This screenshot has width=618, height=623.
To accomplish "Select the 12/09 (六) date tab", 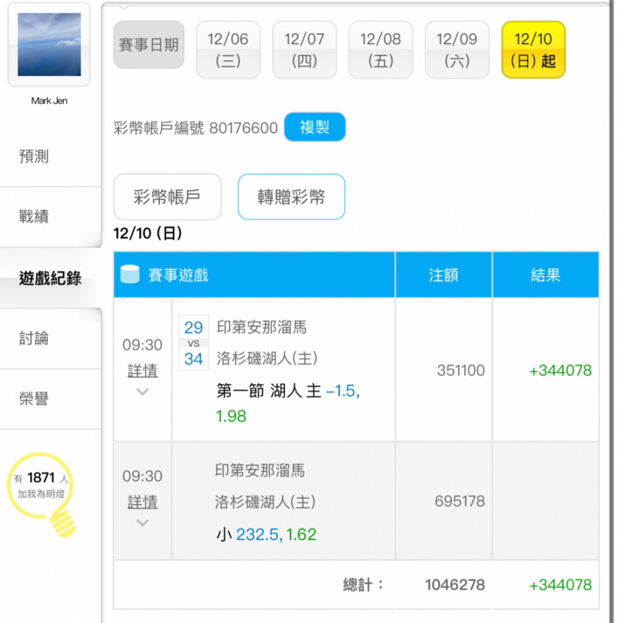I will pos(456,50).
